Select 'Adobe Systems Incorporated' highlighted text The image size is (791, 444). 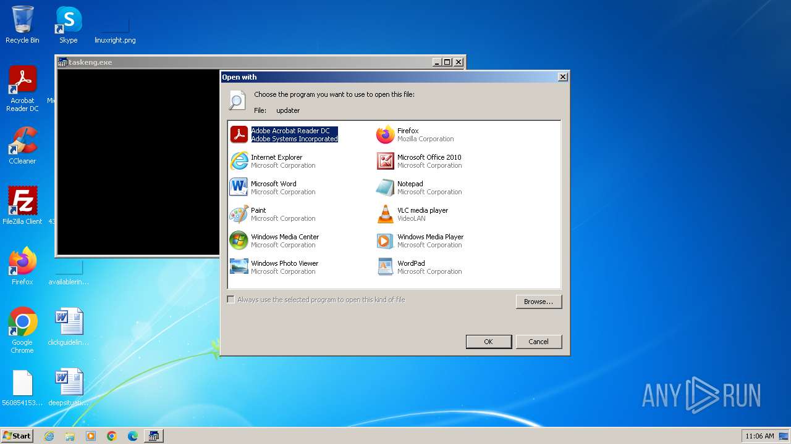pyautogui.click(x=295, y=139)
